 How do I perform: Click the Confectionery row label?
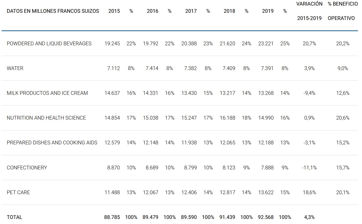27,168
